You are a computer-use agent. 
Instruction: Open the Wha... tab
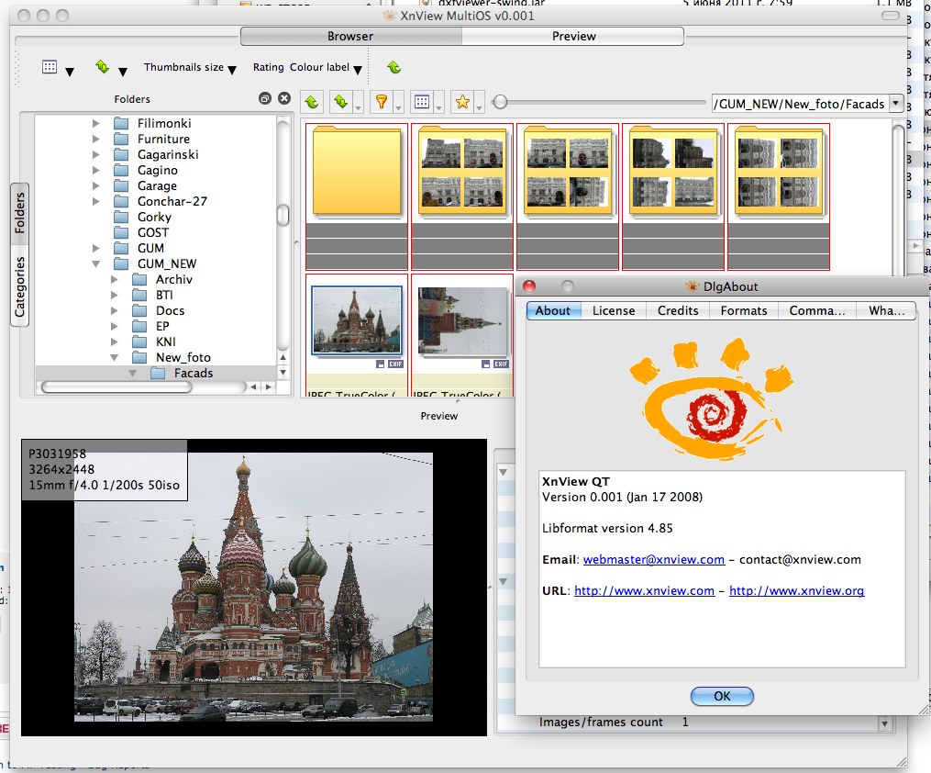[886, 310]
